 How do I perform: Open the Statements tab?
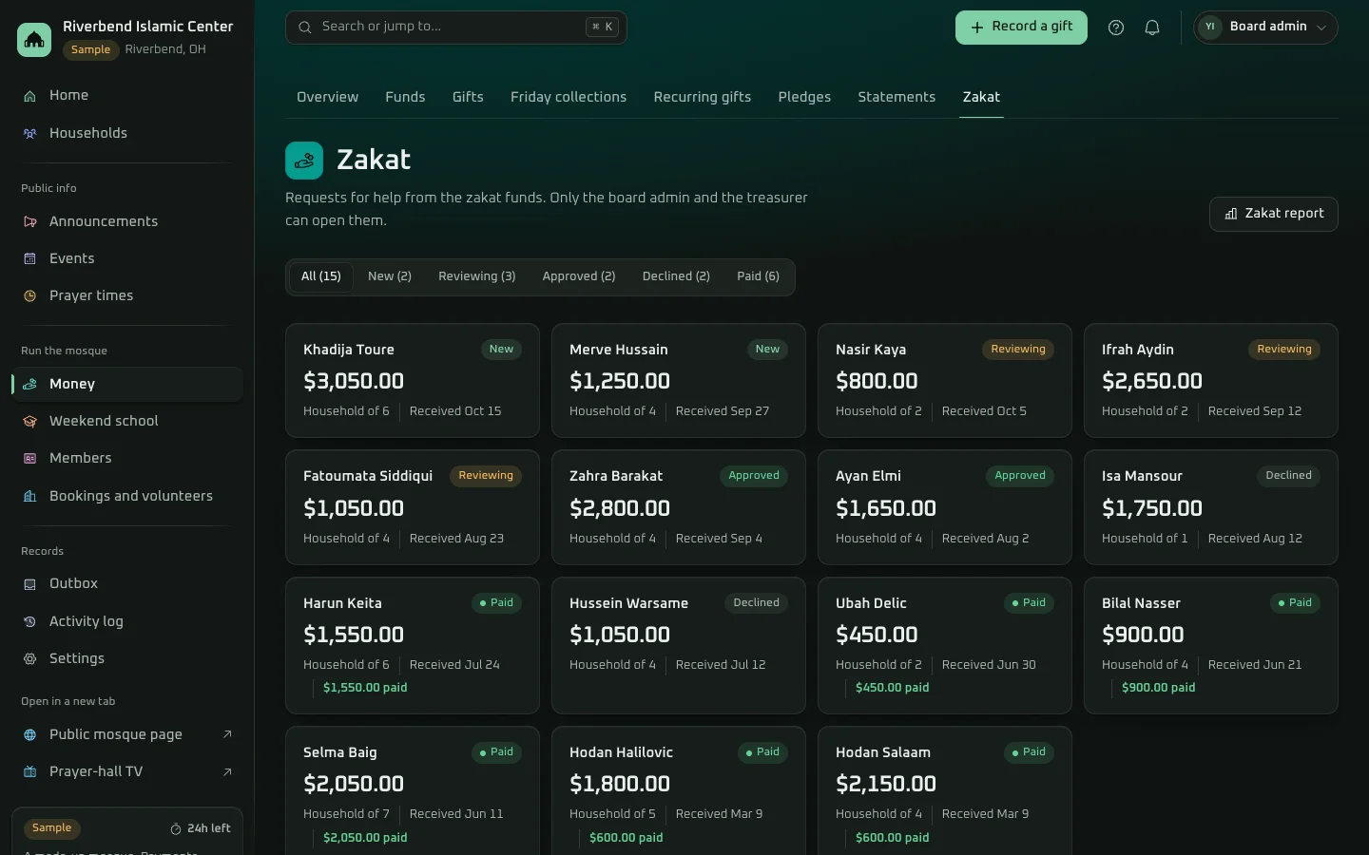pos(897,97)
